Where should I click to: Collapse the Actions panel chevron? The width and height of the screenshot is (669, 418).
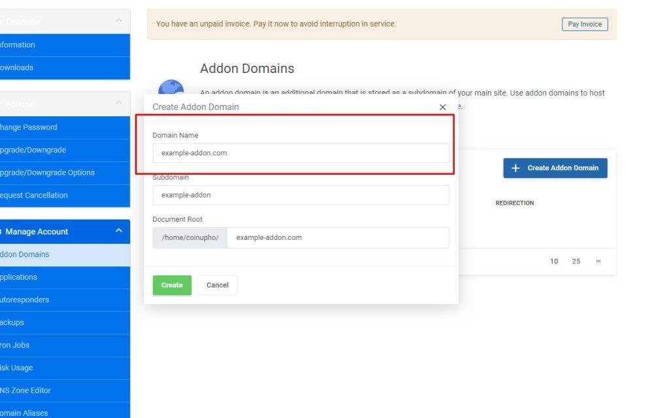pyautogui.click(x=118, y=103)
